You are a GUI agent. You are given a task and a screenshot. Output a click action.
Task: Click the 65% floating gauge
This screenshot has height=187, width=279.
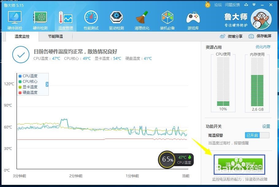click(x=167, y=159)
